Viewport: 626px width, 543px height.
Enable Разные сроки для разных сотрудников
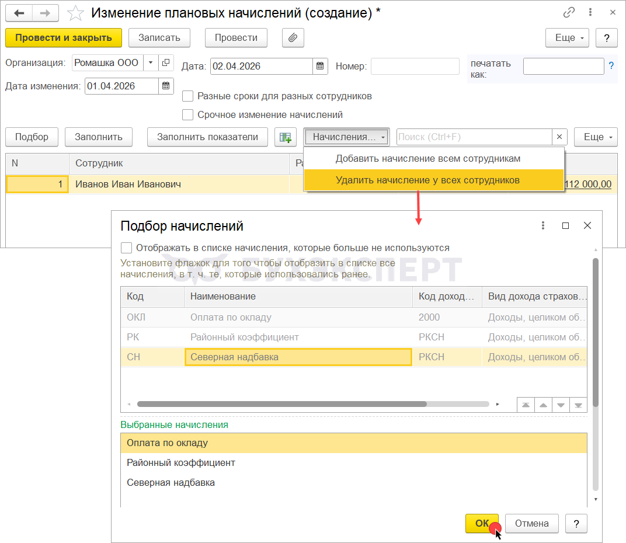pos(188,96)
